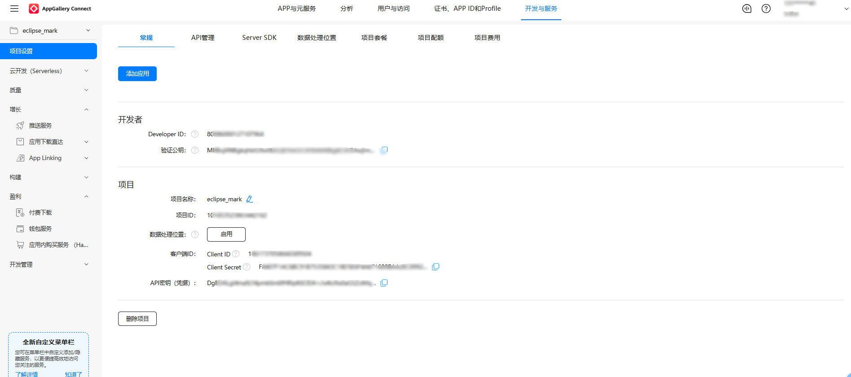Image resolution: width=851 pixels, height=377 pixels.
Task: Expand the 应用下载直达 submenu
Action: coord(86,142)
